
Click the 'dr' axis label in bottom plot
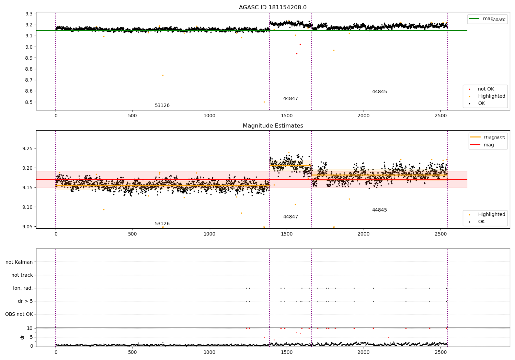click(22, 337)
